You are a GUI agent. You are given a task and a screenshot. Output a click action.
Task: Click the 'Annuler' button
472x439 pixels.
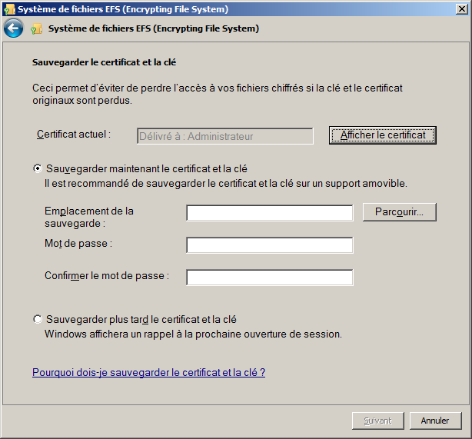pos(435,421)
